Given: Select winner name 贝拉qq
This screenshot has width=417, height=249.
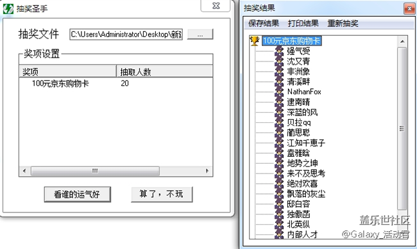Looking at the screenshot, I should [299, 122].
